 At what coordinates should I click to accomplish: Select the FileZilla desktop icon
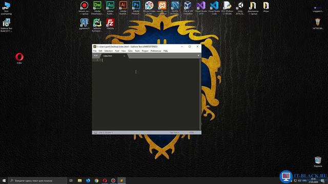(x=110, y=24)
